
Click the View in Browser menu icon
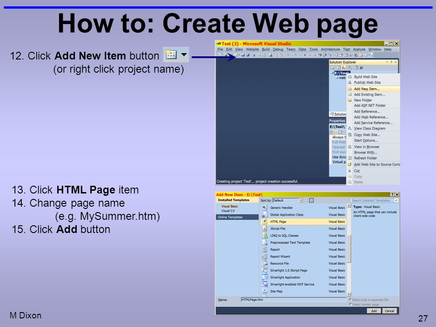[350, 147]
